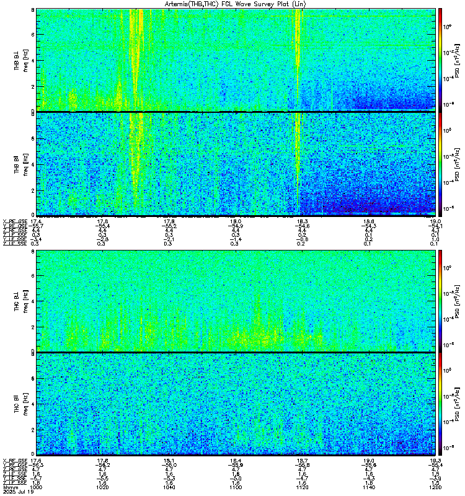Click the THC B∥ panel color bar
The width and height of the screenshot is (465, 496).
point(440,404)
